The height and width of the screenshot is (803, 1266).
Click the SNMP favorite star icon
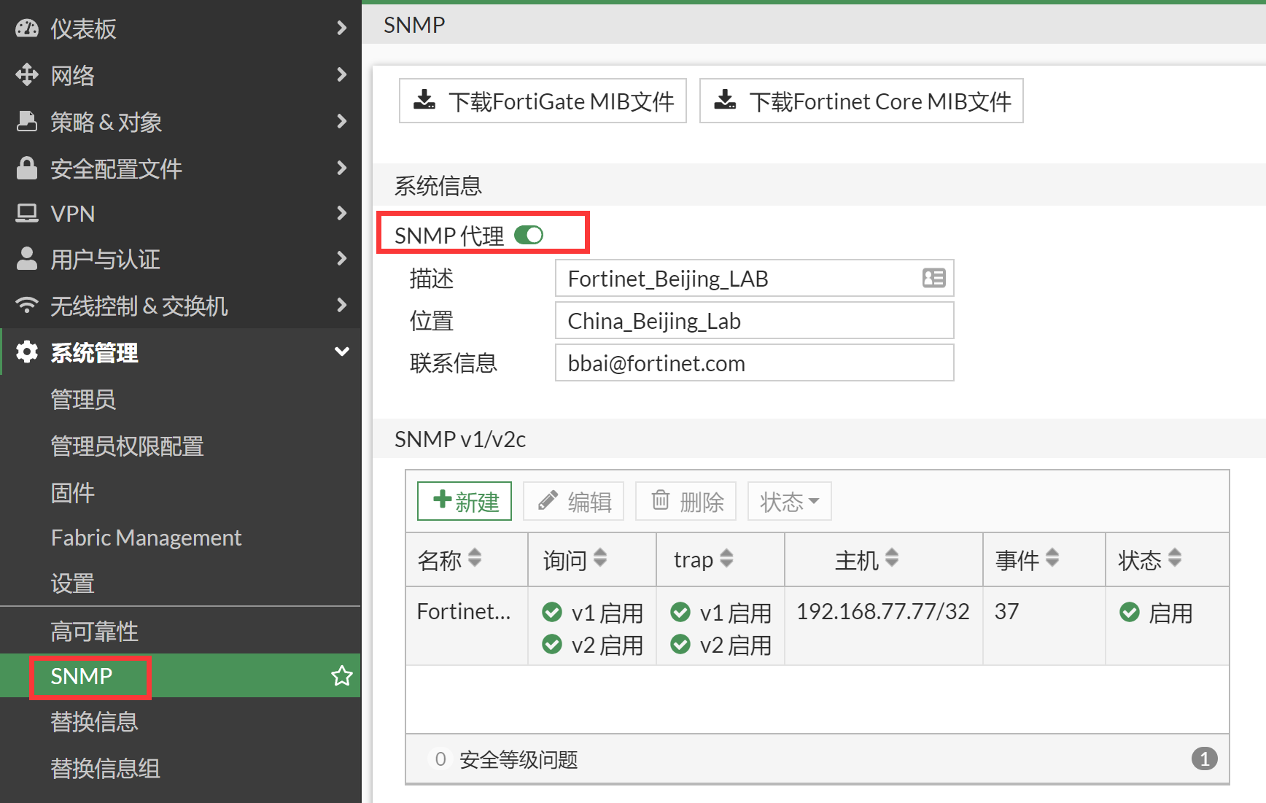341,676
